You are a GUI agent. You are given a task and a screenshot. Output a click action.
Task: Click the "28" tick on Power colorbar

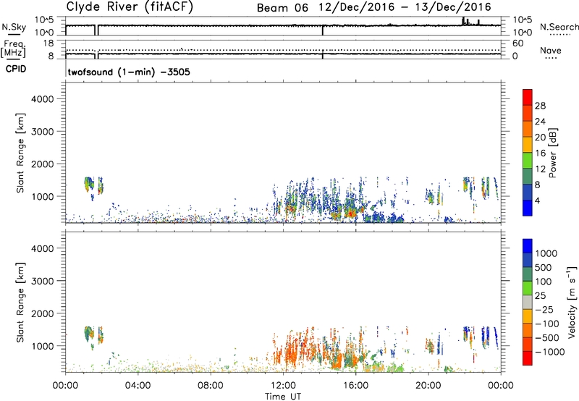[x=540, y=106]
